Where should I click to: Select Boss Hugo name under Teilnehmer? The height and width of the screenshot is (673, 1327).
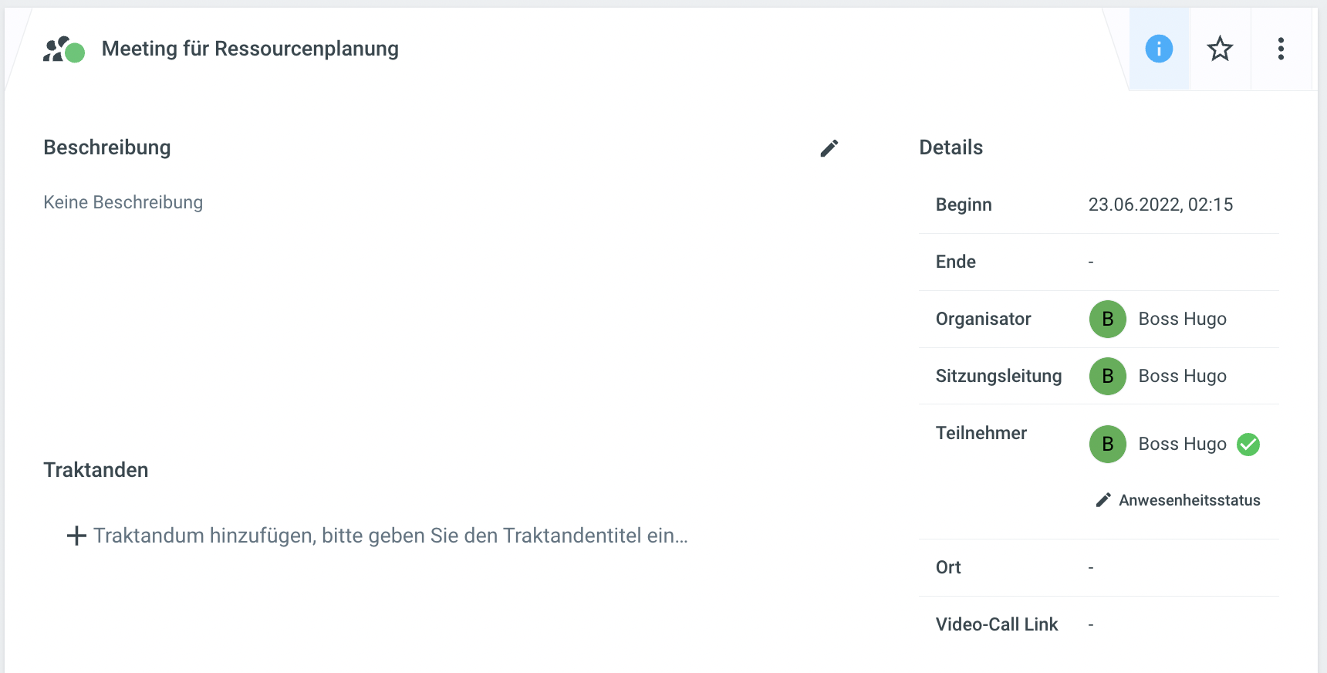(1182, 444)
